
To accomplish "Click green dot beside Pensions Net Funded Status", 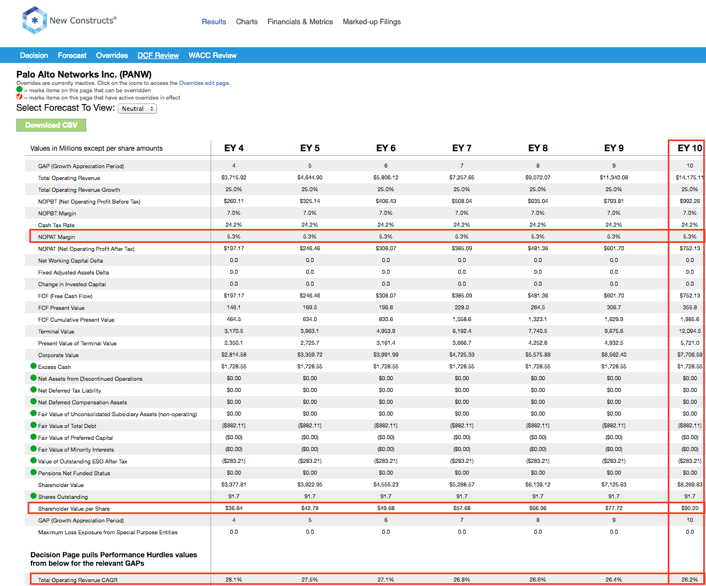I will (34, 472).
